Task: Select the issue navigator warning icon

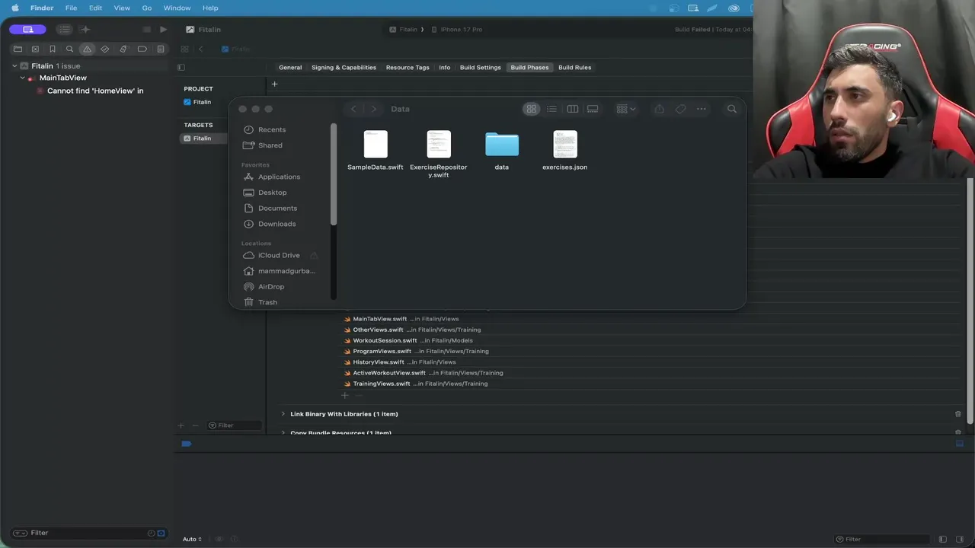Action: [87, 49]
